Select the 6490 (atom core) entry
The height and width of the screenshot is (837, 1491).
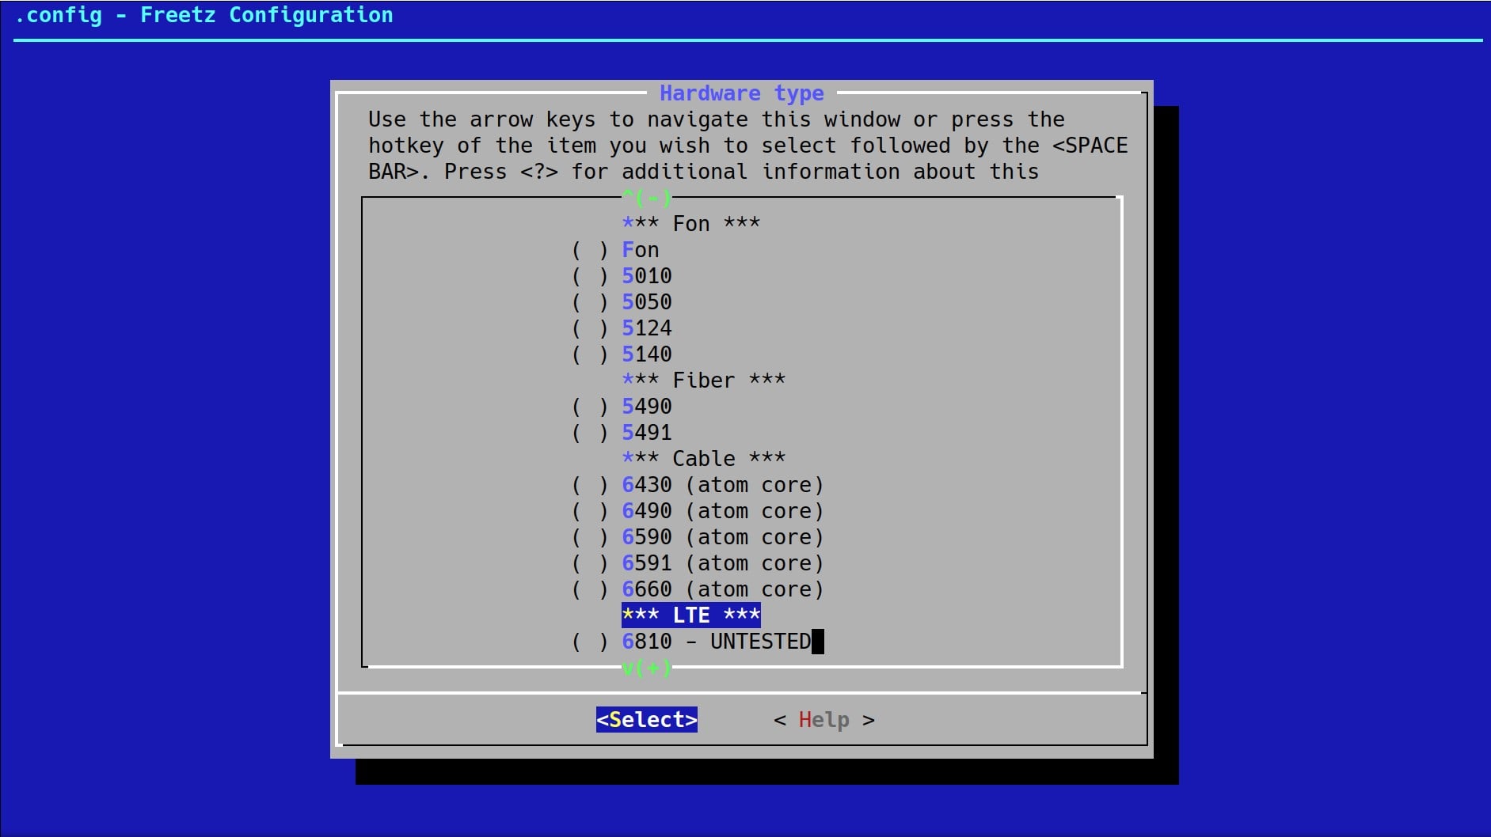pos(721,511)
